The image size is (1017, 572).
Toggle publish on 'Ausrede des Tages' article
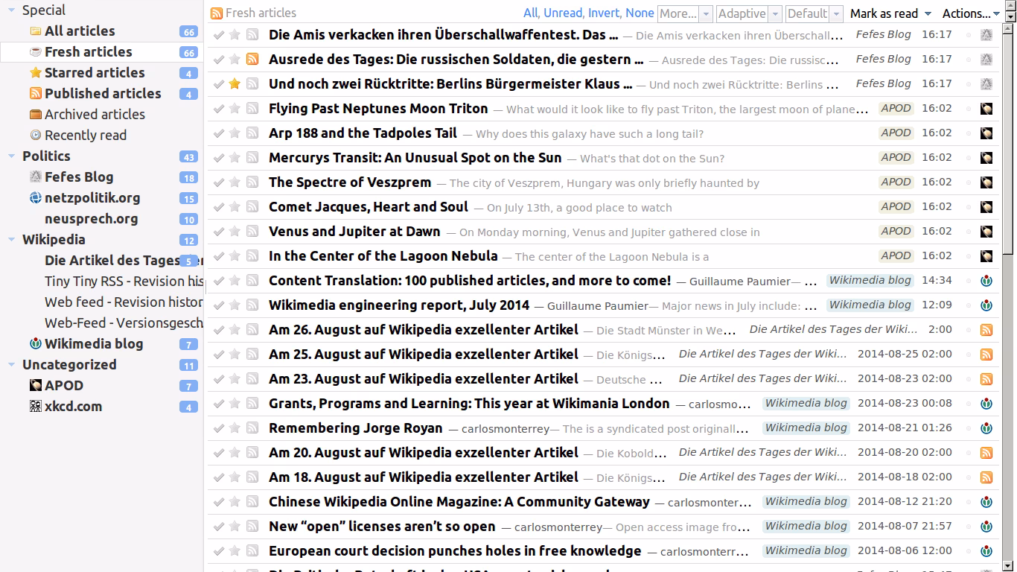tap(252, 60)
